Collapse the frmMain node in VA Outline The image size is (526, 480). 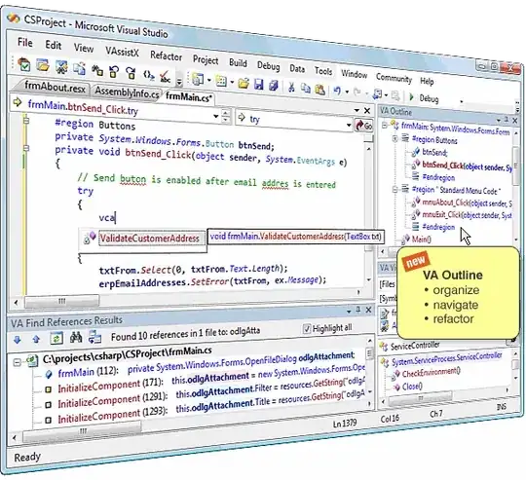pos(385,126)
